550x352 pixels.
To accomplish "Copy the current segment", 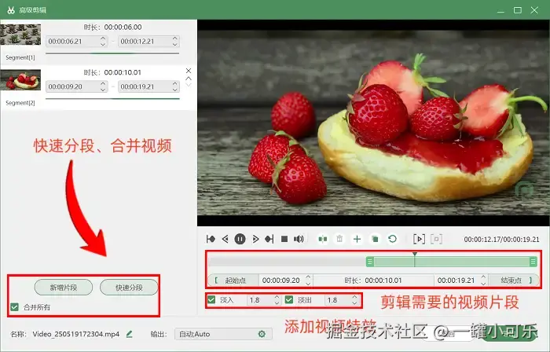I will click(375, 239).
